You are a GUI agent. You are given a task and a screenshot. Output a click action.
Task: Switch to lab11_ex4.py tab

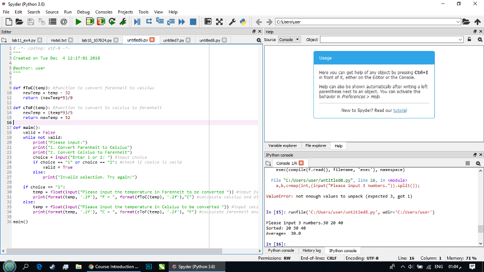[24, 40]
